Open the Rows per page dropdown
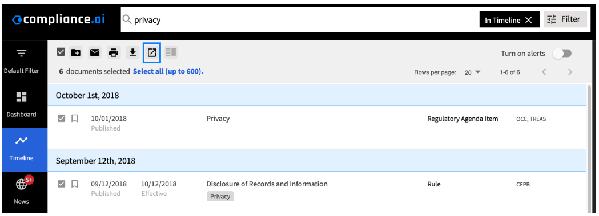This screenshot has width=599, height=216. (x=473, y=72)
